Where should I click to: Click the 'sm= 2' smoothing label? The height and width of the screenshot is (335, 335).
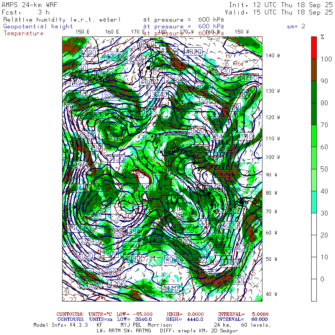tap(296, 26)
